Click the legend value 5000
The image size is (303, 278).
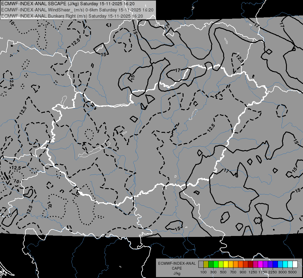292,272
